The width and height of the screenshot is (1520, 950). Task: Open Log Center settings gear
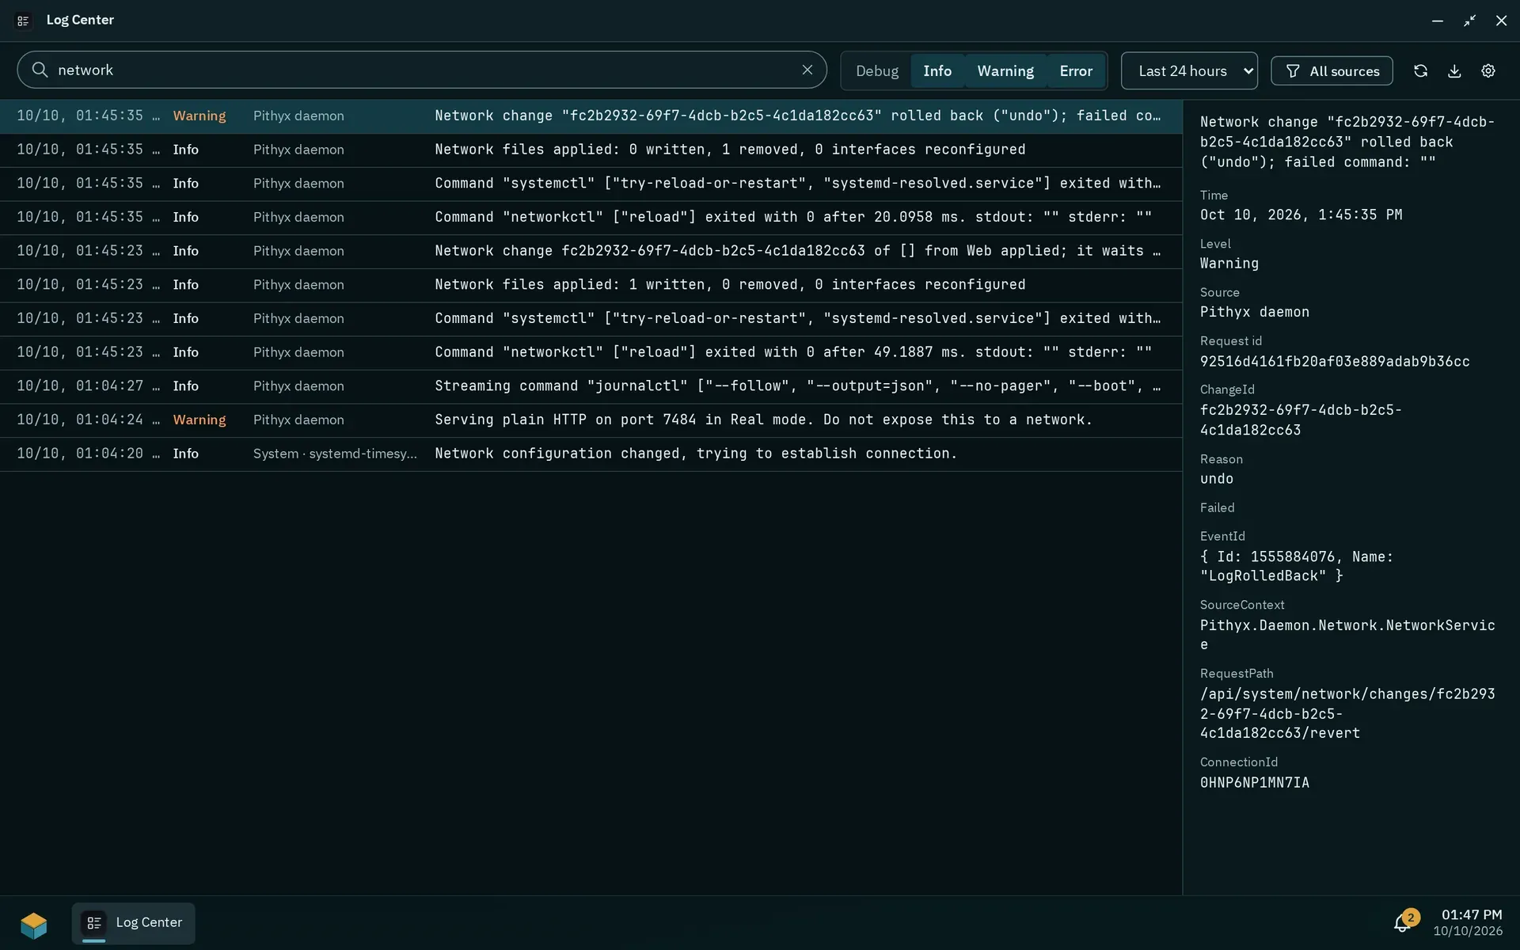[x=1488, y=71]
